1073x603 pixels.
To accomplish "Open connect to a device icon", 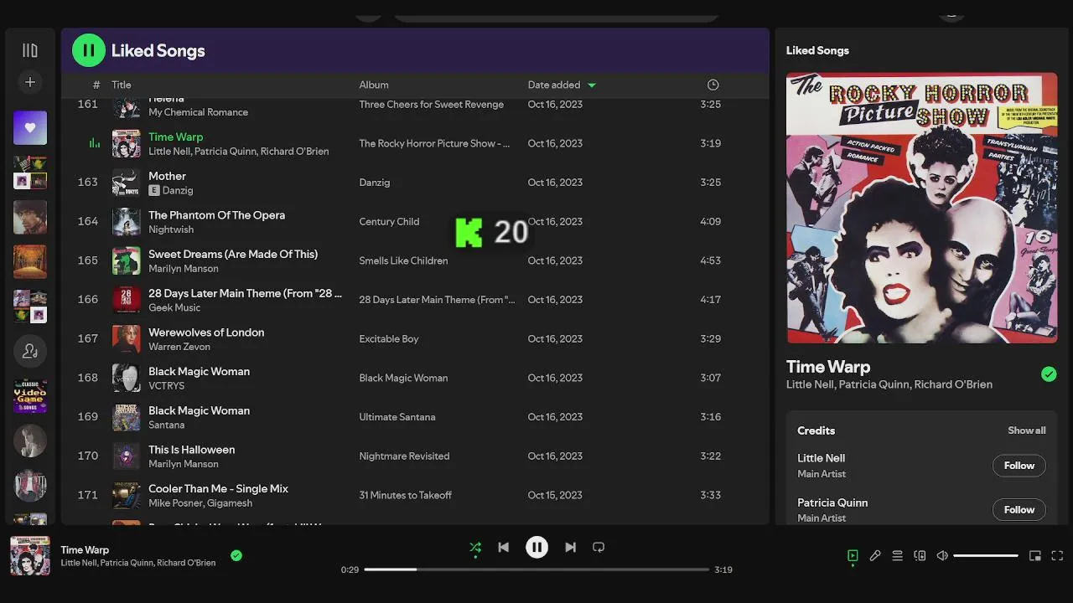I will pos(920,555).
